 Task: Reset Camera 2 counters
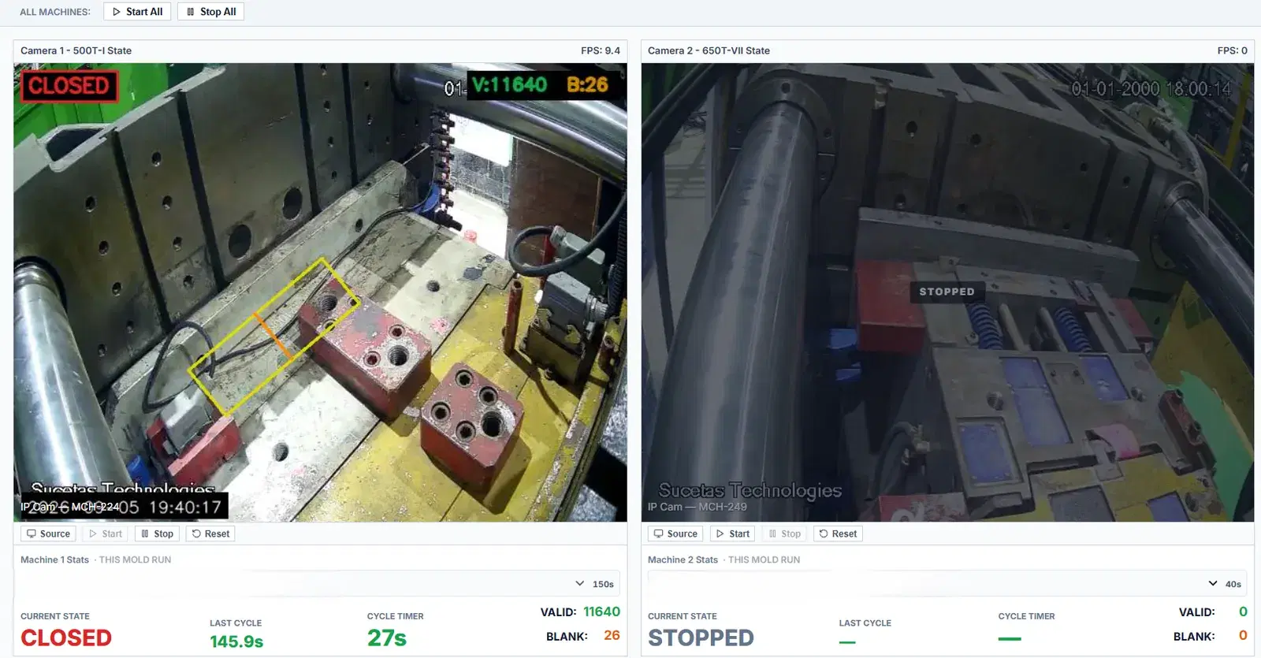point(838,533)
